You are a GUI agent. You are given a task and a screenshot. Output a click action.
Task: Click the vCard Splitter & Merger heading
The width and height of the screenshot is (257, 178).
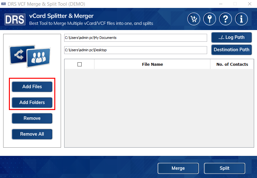pos(61,16)
